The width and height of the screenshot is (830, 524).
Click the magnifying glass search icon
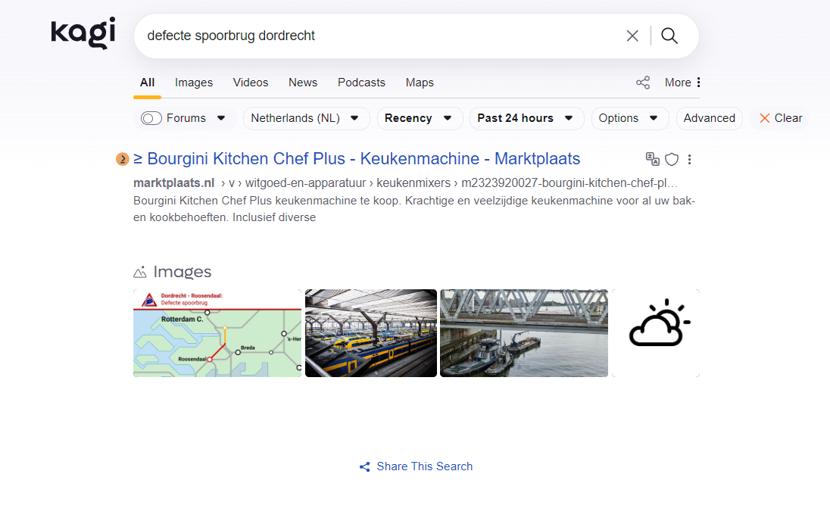point(669,36)
